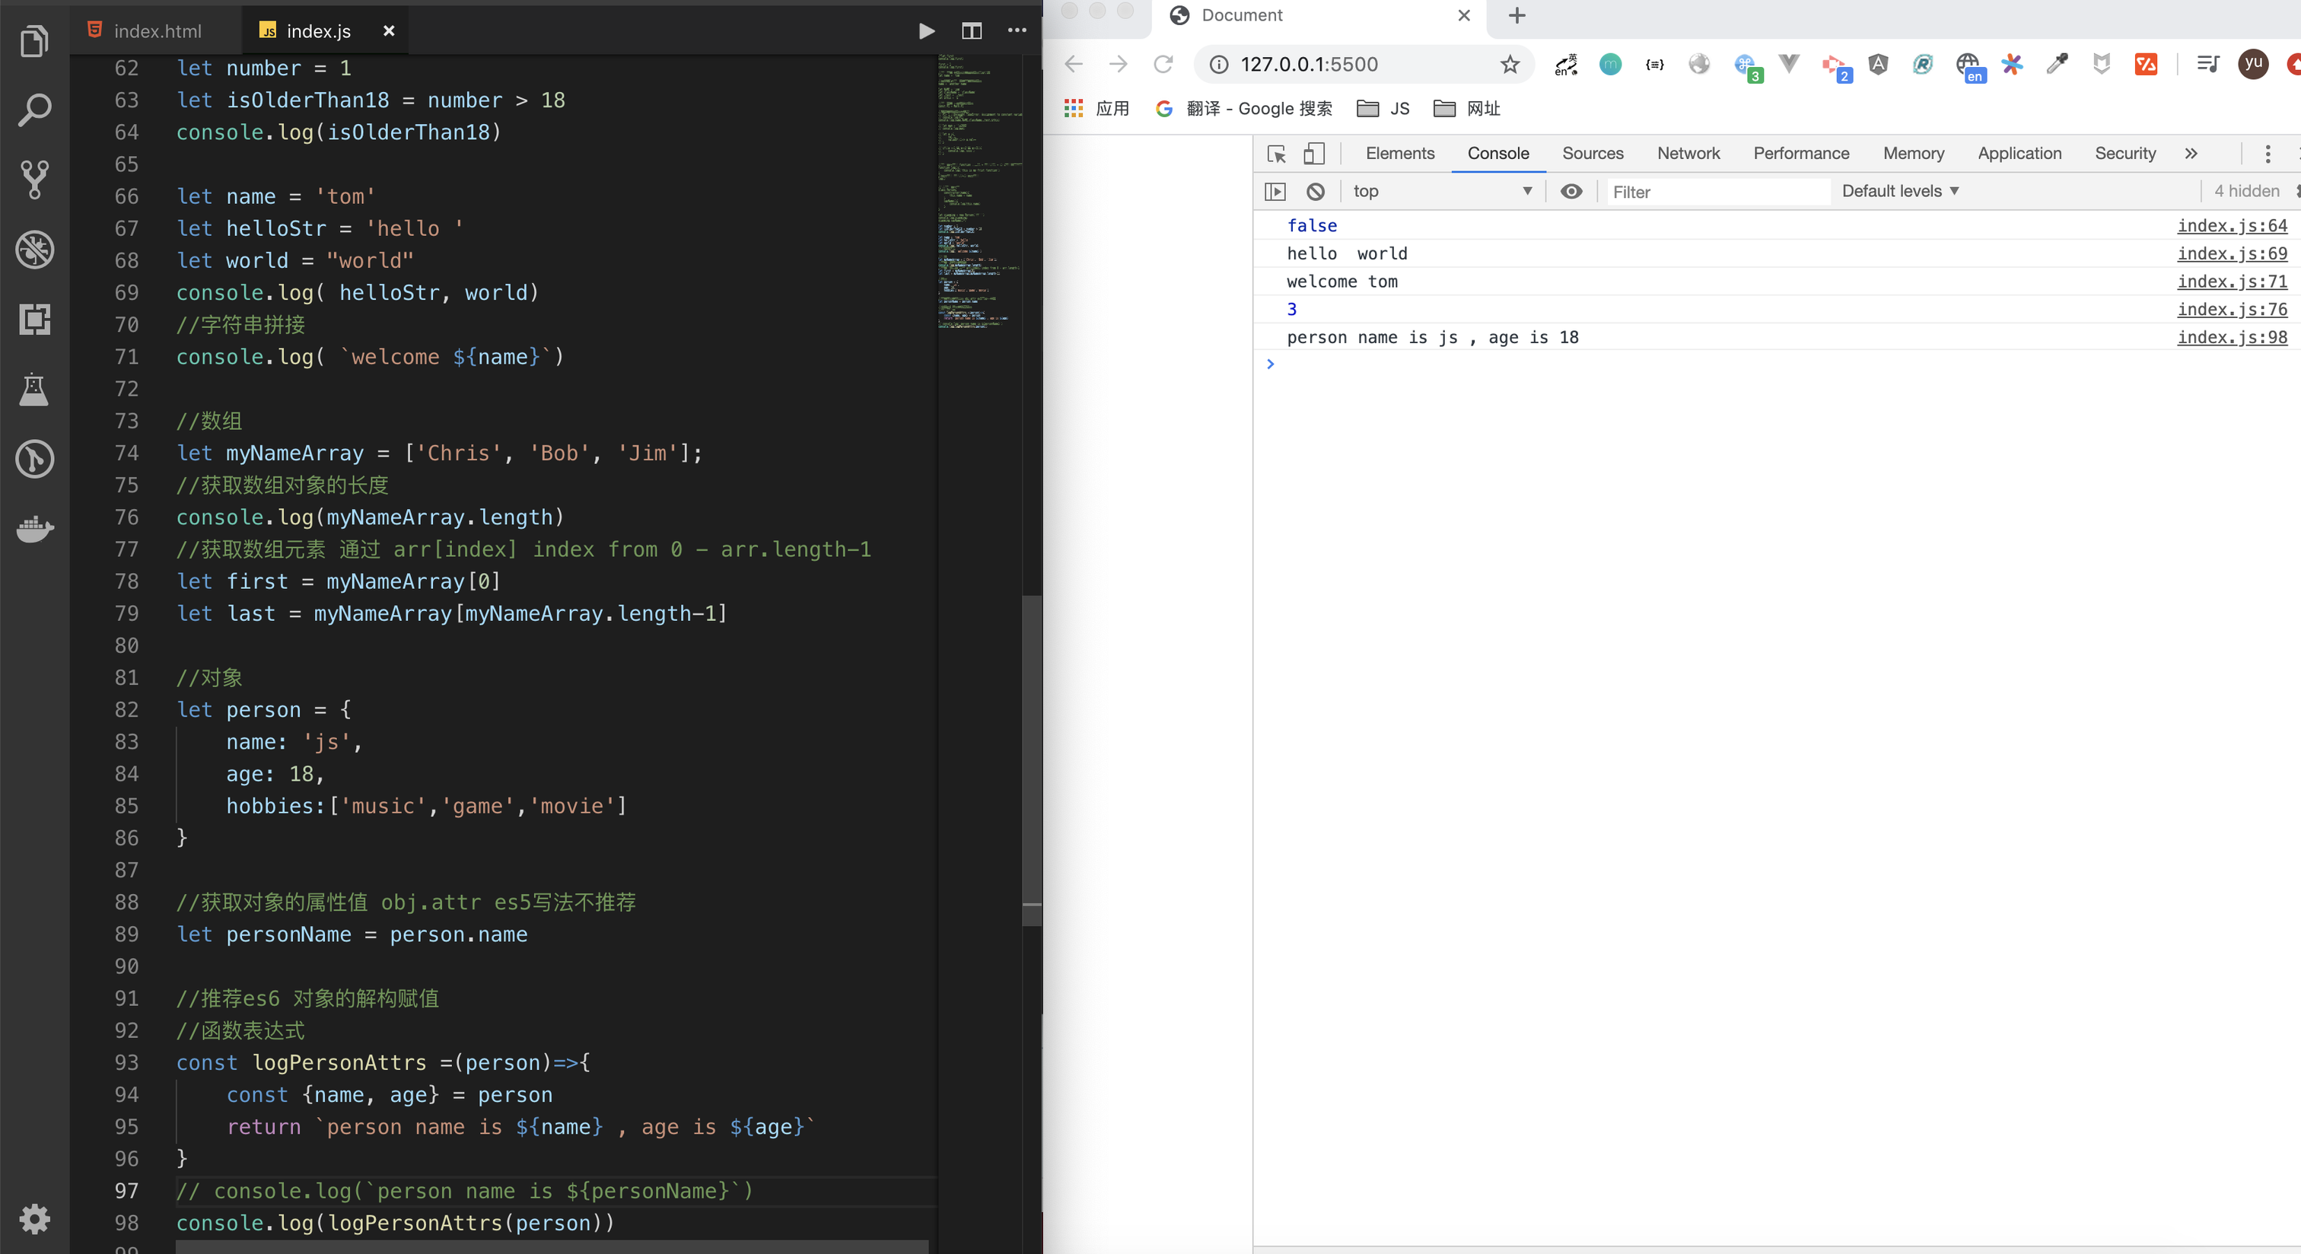Toggle the device toolbar icon

tap(1313, 154)
